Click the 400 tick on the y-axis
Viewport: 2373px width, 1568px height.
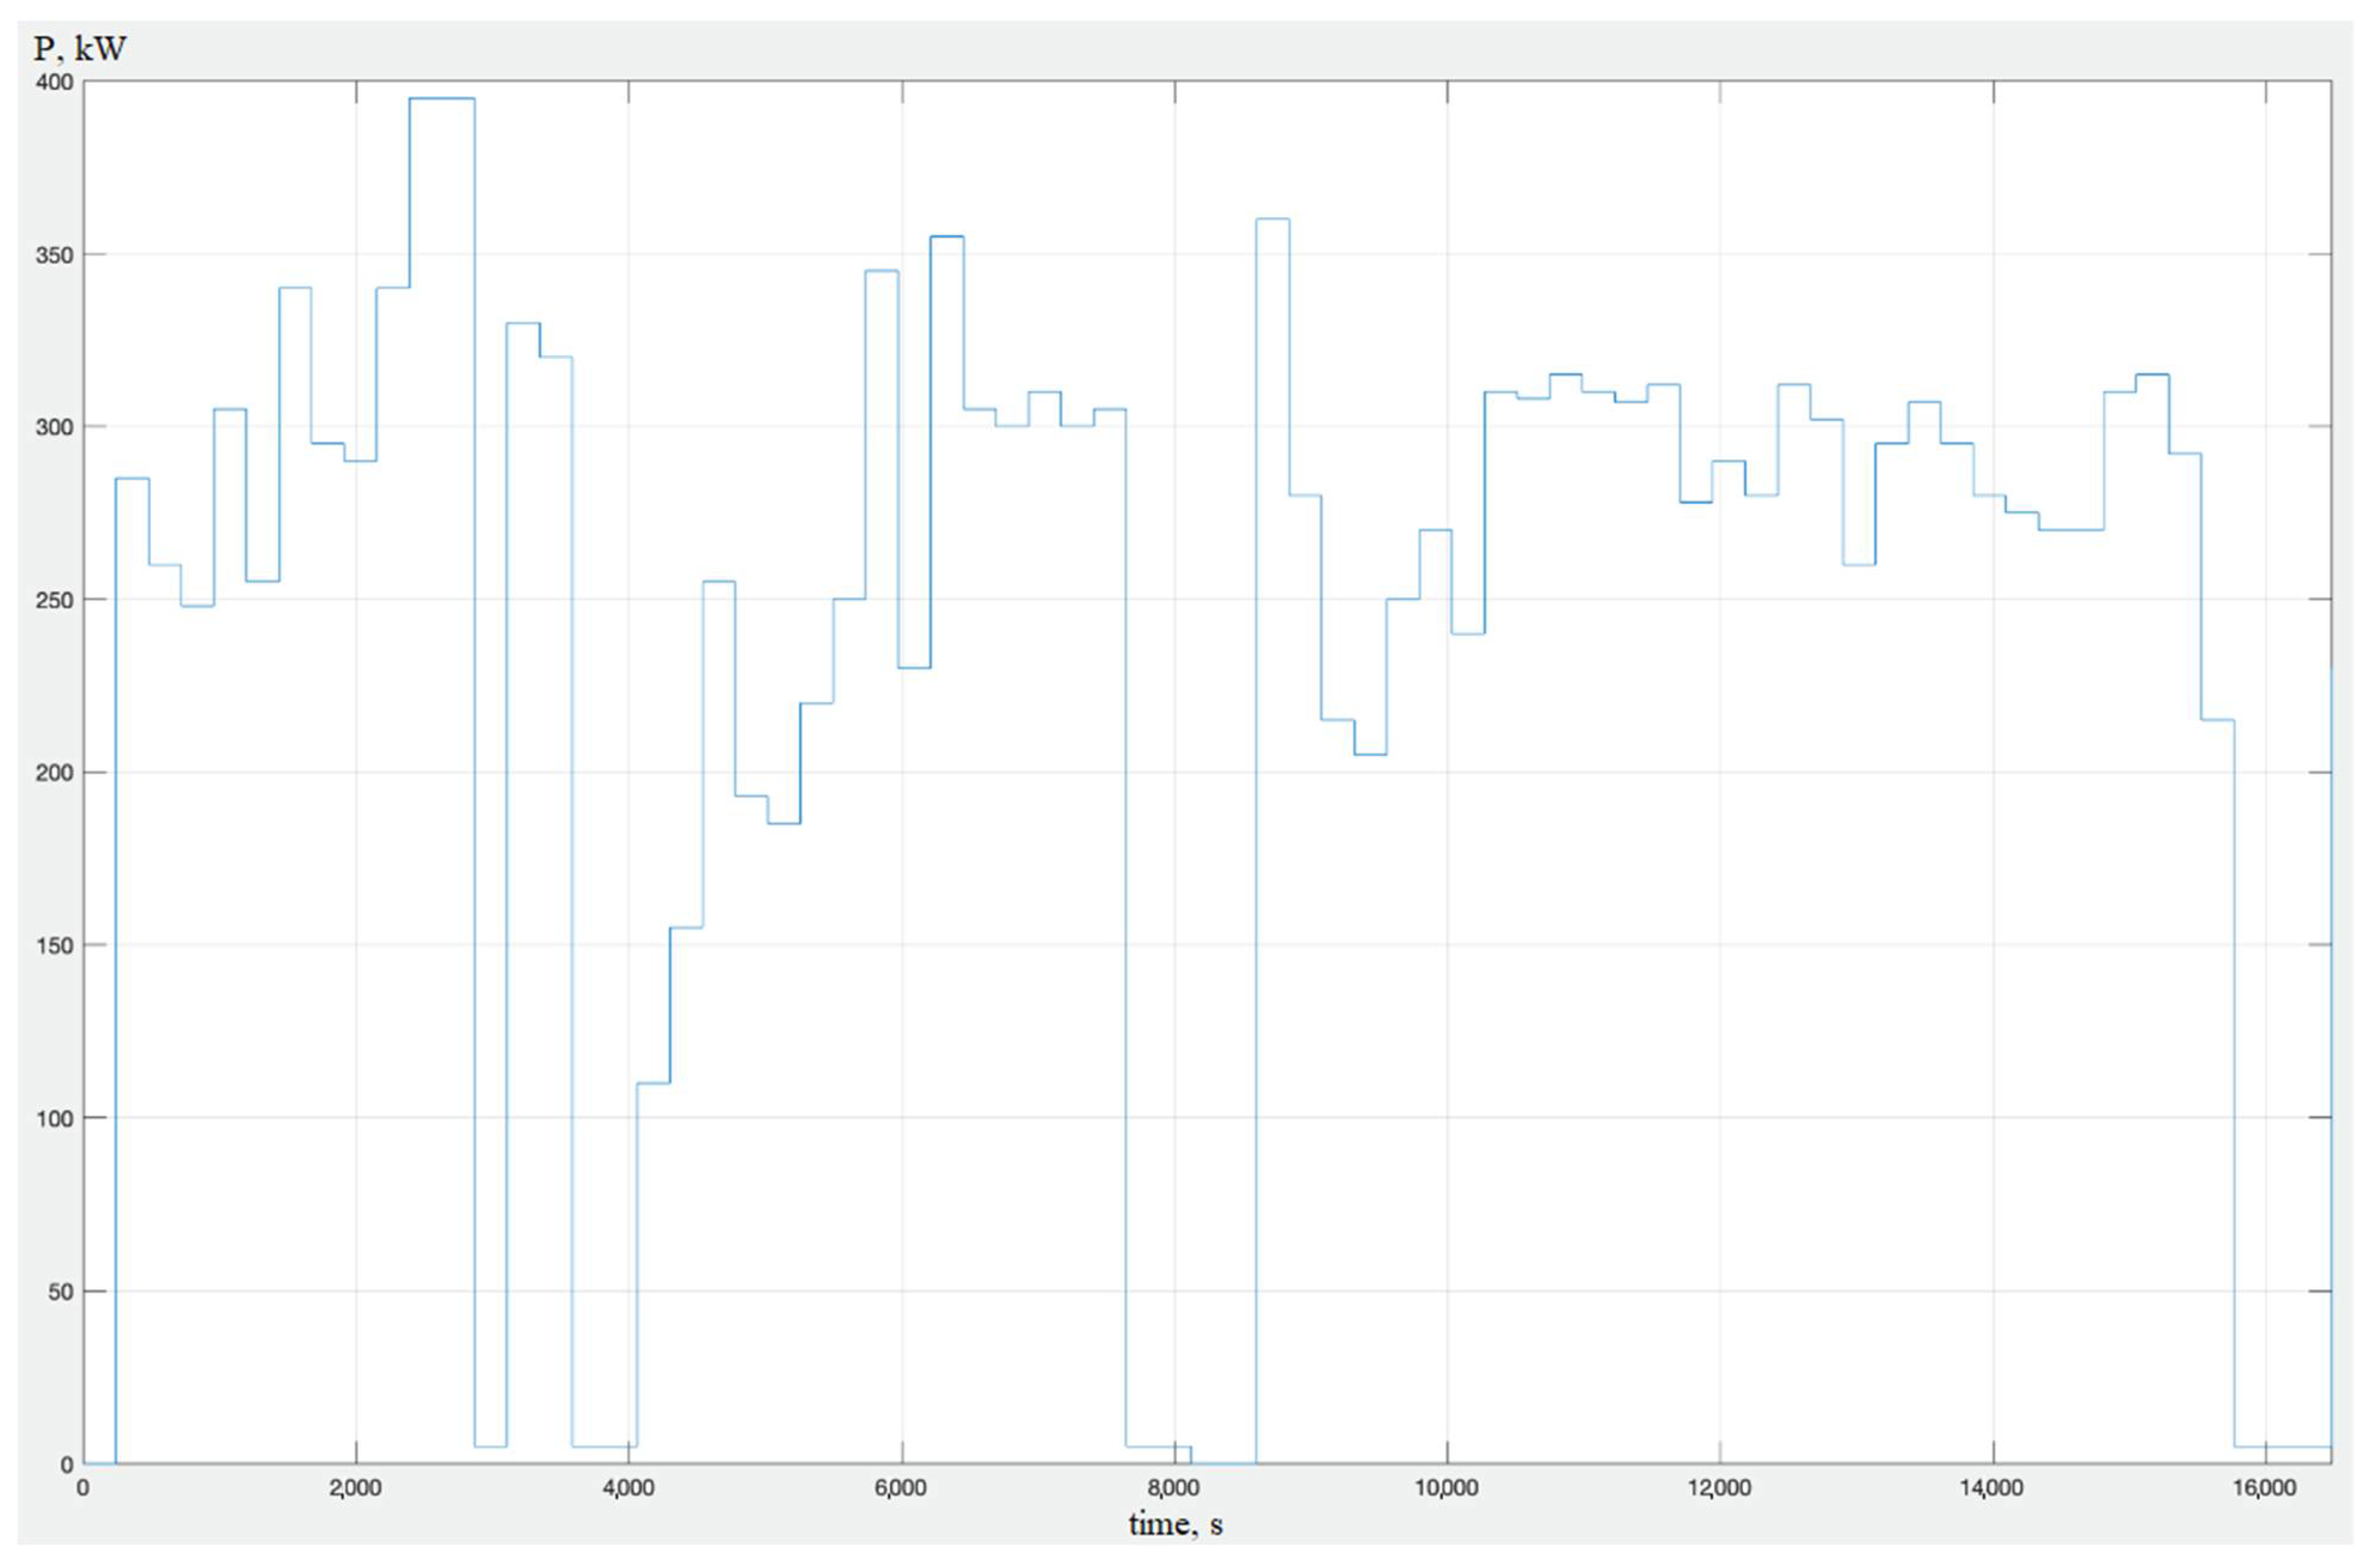coord(55,82)
